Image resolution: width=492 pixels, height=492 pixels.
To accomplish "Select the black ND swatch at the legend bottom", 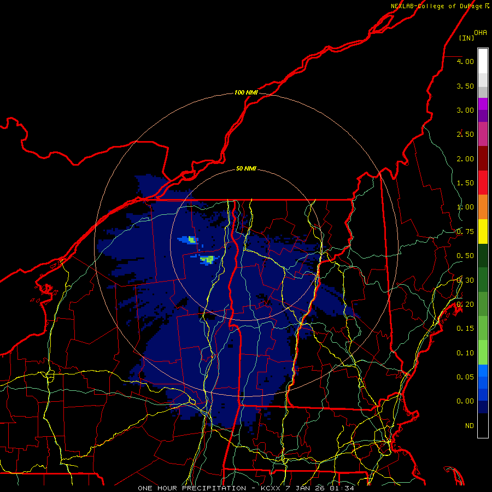I will tap(483, 425).
